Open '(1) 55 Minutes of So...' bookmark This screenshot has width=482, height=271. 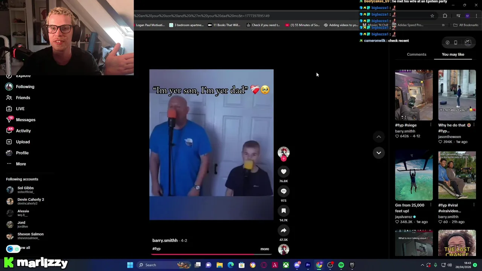click(x=302, y=25)
